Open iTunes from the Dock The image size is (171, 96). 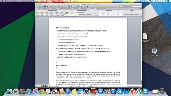(x=68, y=91)
